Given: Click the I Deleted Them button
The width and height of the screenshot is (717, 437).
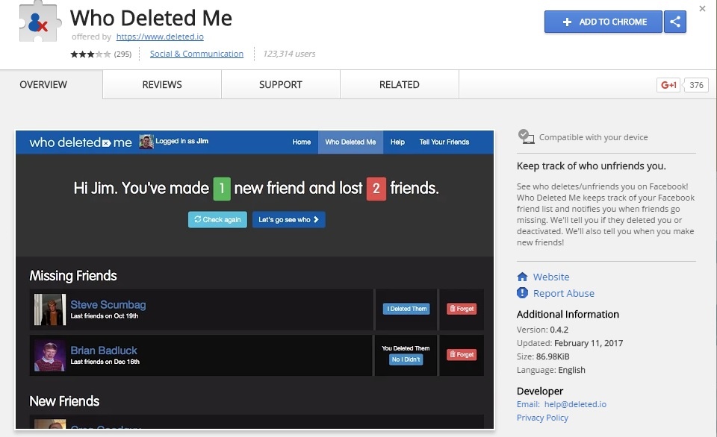Looking at the screenshot, I should pos(406,309).
